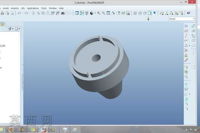
Task: Open the View Manager icon
Action: (128, 13)
